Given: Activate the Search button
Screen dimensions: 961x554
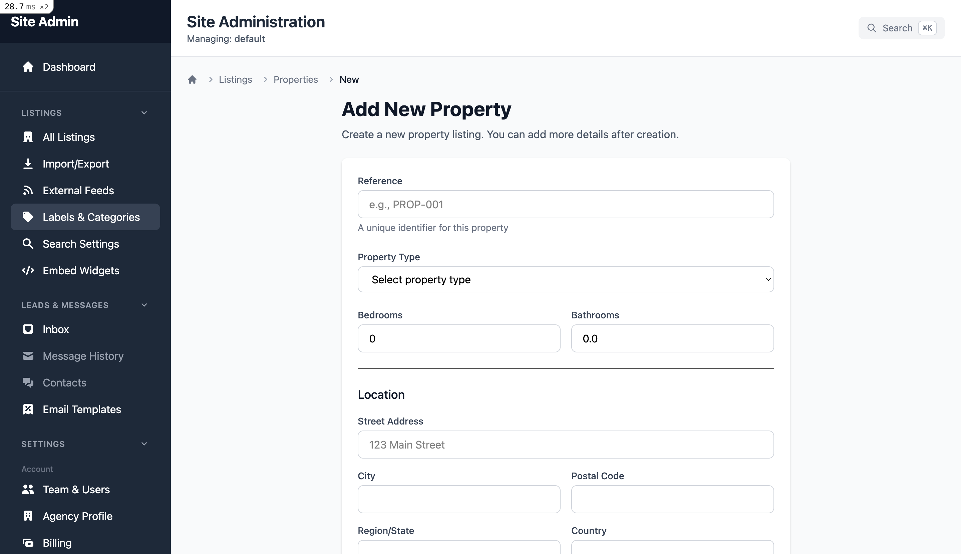Looking at the screenshot, I should 901,28.
